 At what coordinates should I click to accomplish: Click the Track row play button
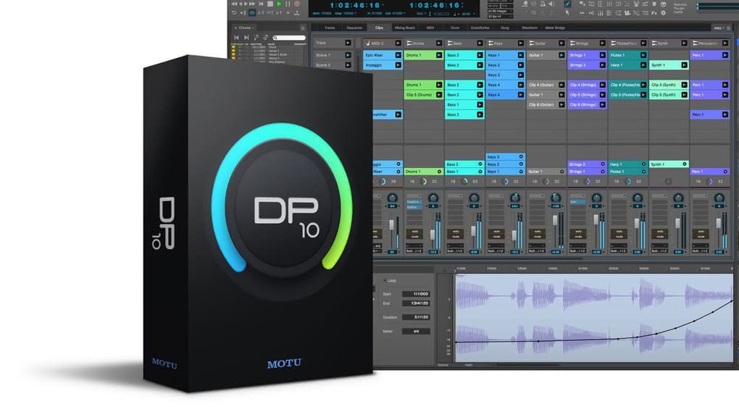click(x=348, y=43)
